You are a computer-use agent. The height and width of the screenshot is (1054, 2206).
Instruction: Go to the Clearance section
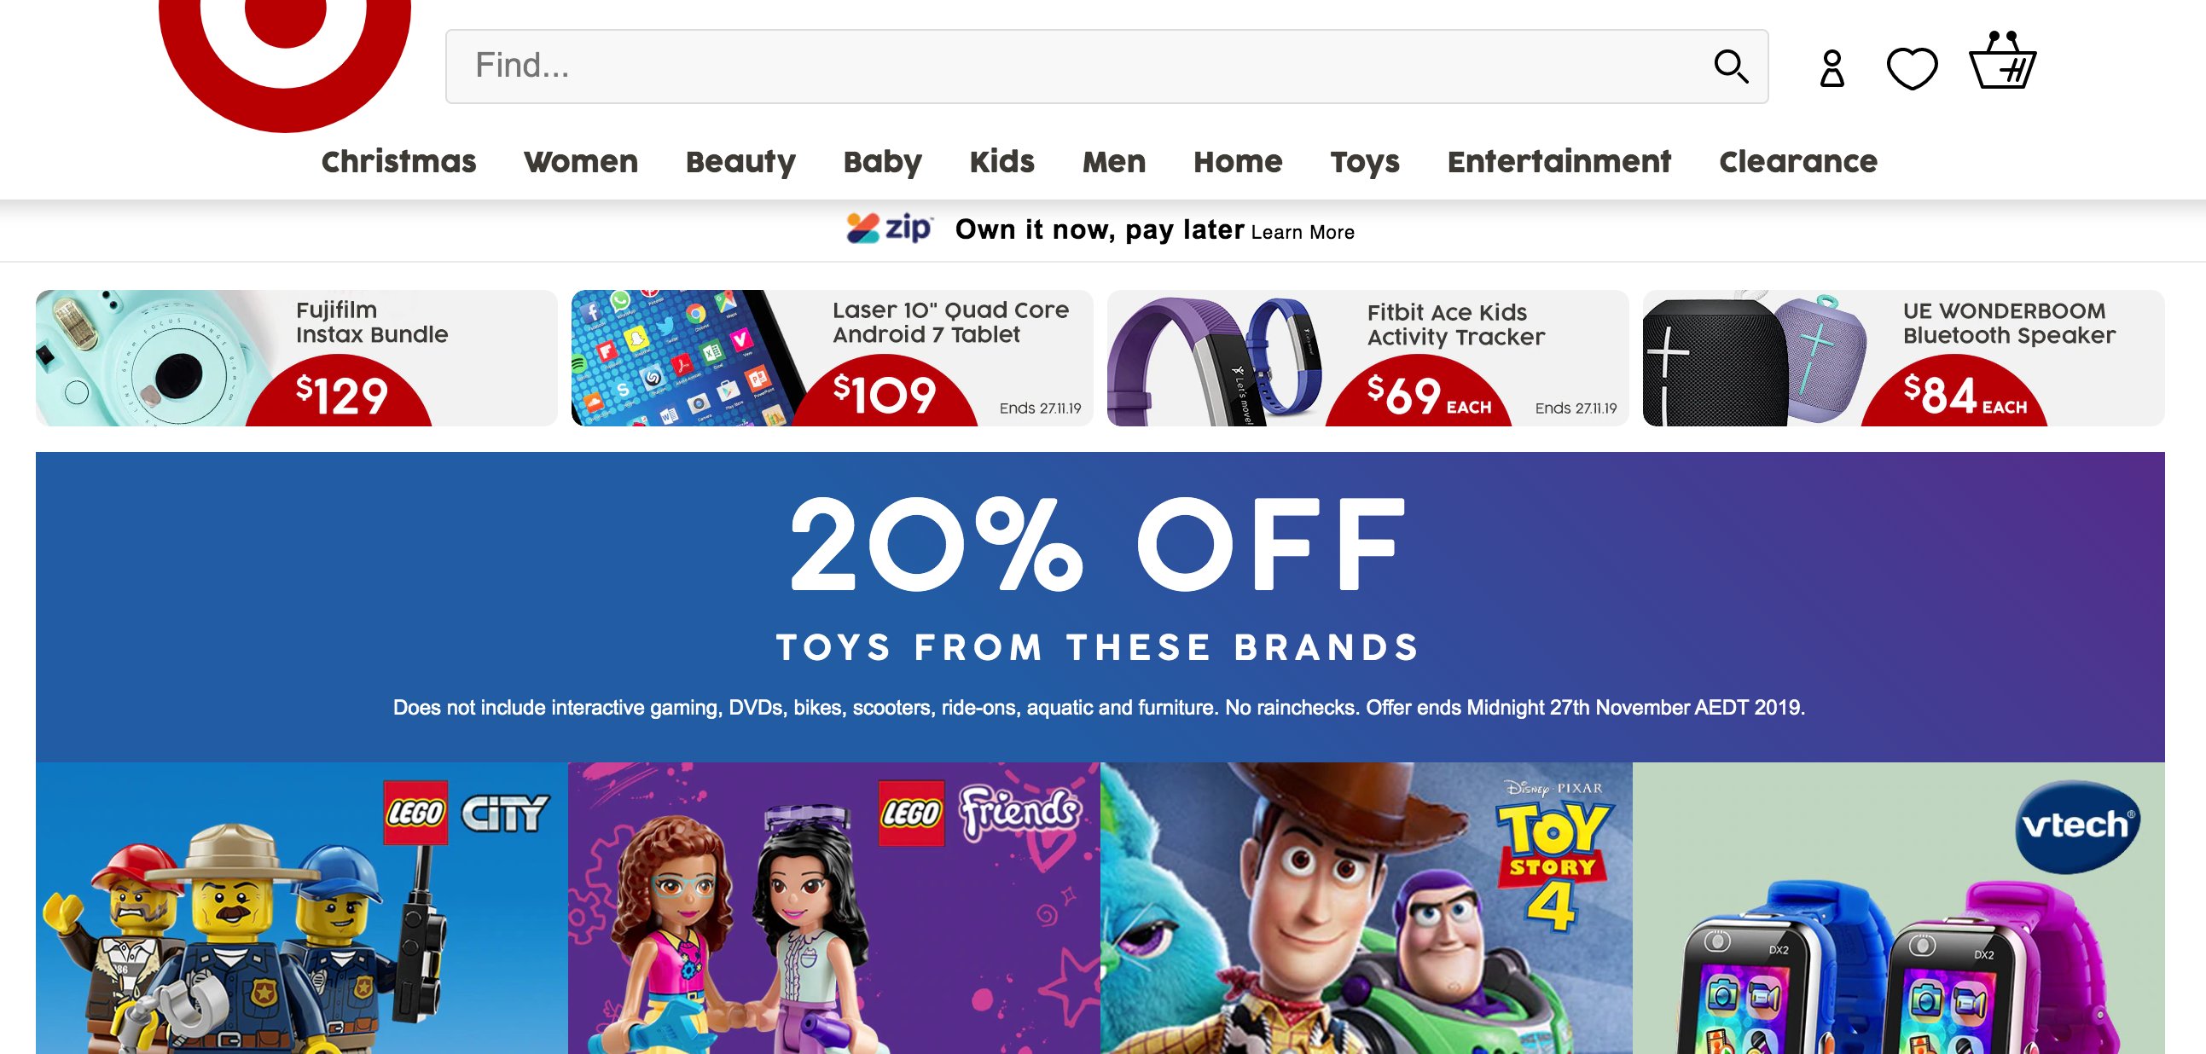pyautogui.click(x=1797, y=162)
